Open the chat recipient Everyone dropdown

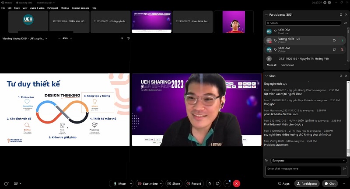(309, 161)
